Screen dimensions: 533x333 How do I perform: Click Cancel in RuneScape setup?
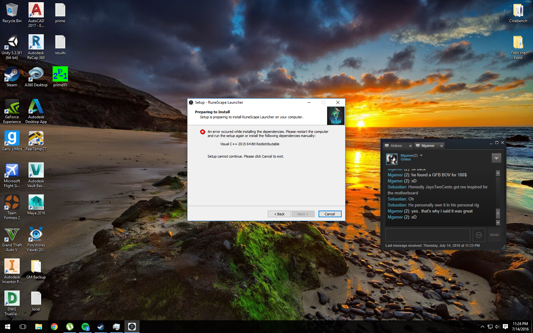(x=330, y=214)
